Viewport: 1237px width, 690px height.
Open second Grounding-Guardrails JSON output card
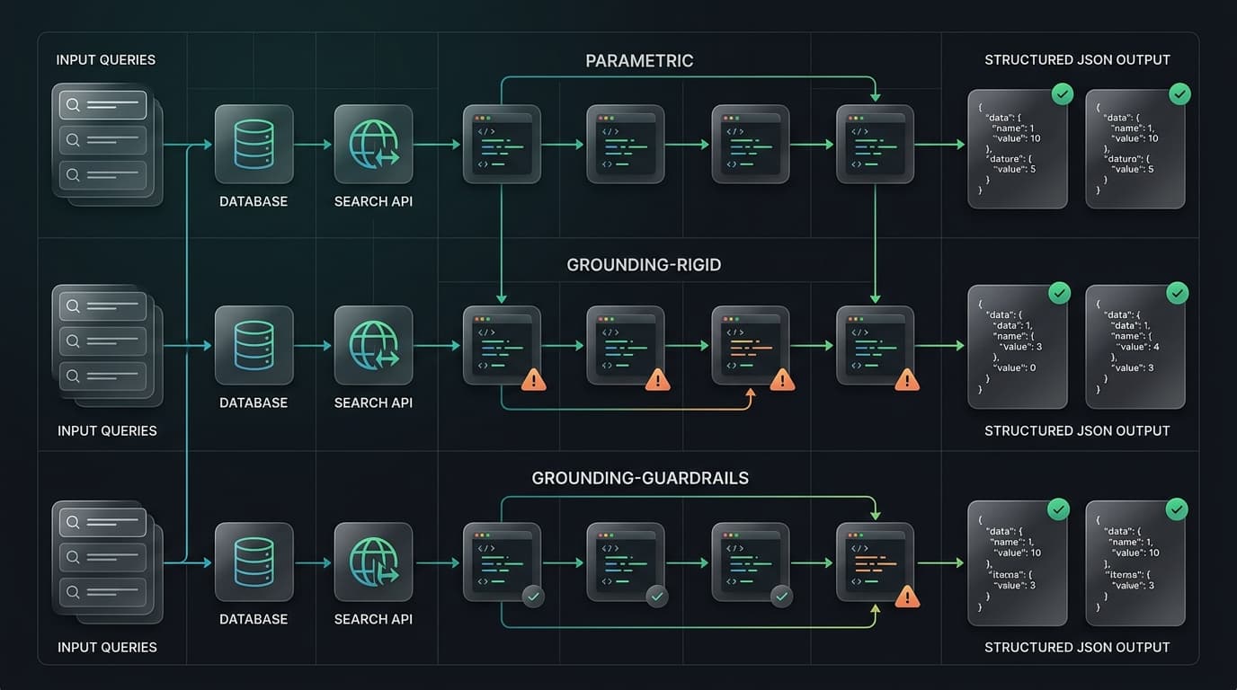[x=1135, y=563]
